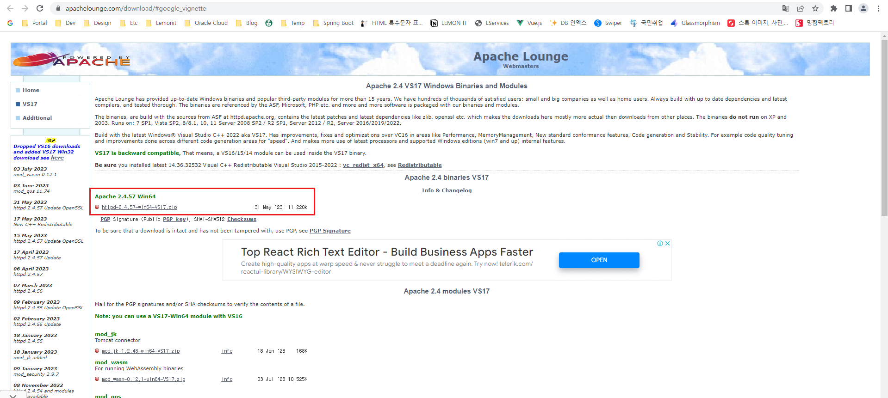Open the Swiper bookmark

point(608,23)
